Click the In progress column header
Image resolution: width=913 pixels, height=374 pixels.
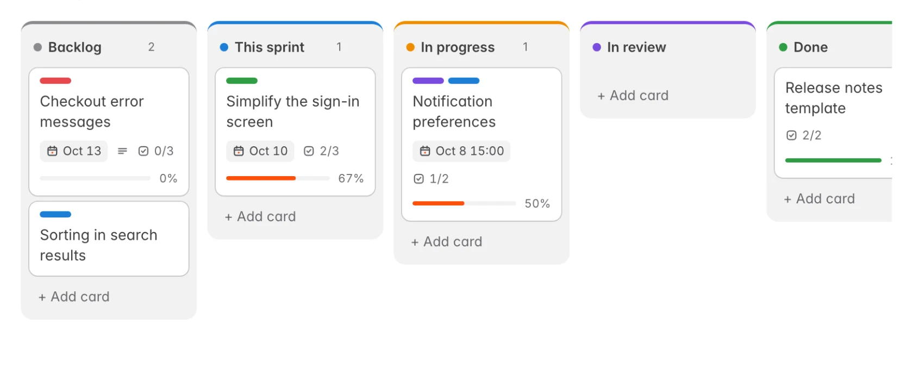tap(458, 47)
